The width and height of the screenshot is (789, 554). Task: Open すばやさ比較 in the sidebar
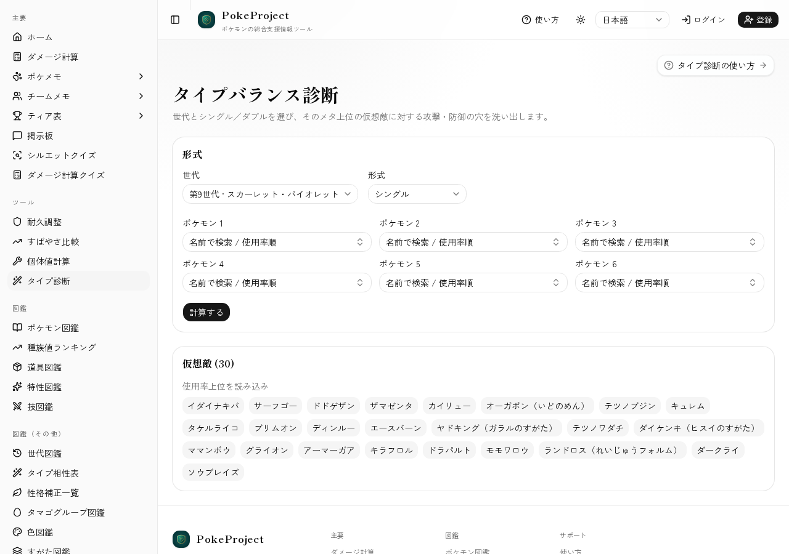point(79,241)
